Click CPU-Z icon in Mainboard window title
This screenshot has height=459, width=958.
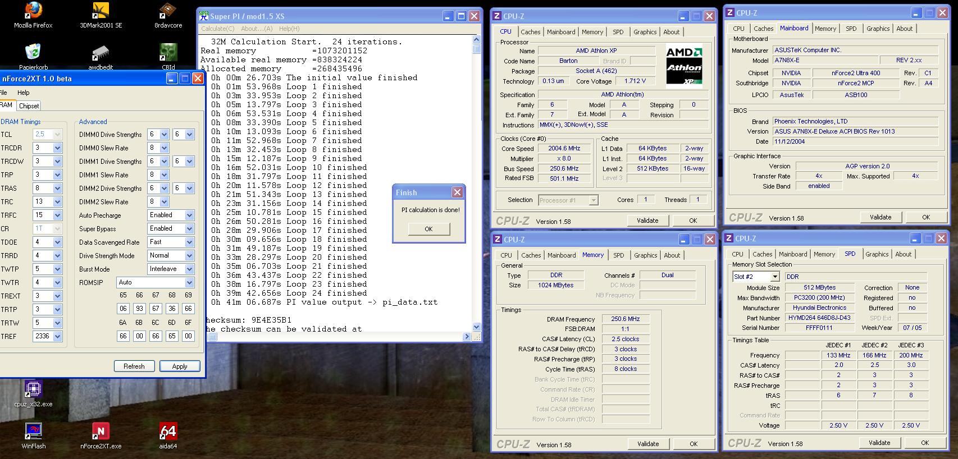click(729, 12)
